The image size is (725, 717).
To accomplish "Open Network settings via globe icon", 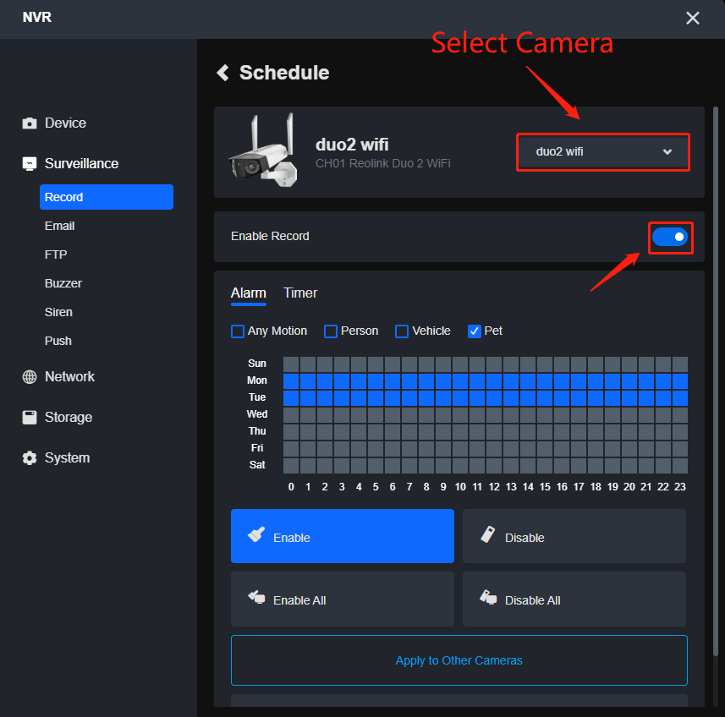I will point(28,376).
